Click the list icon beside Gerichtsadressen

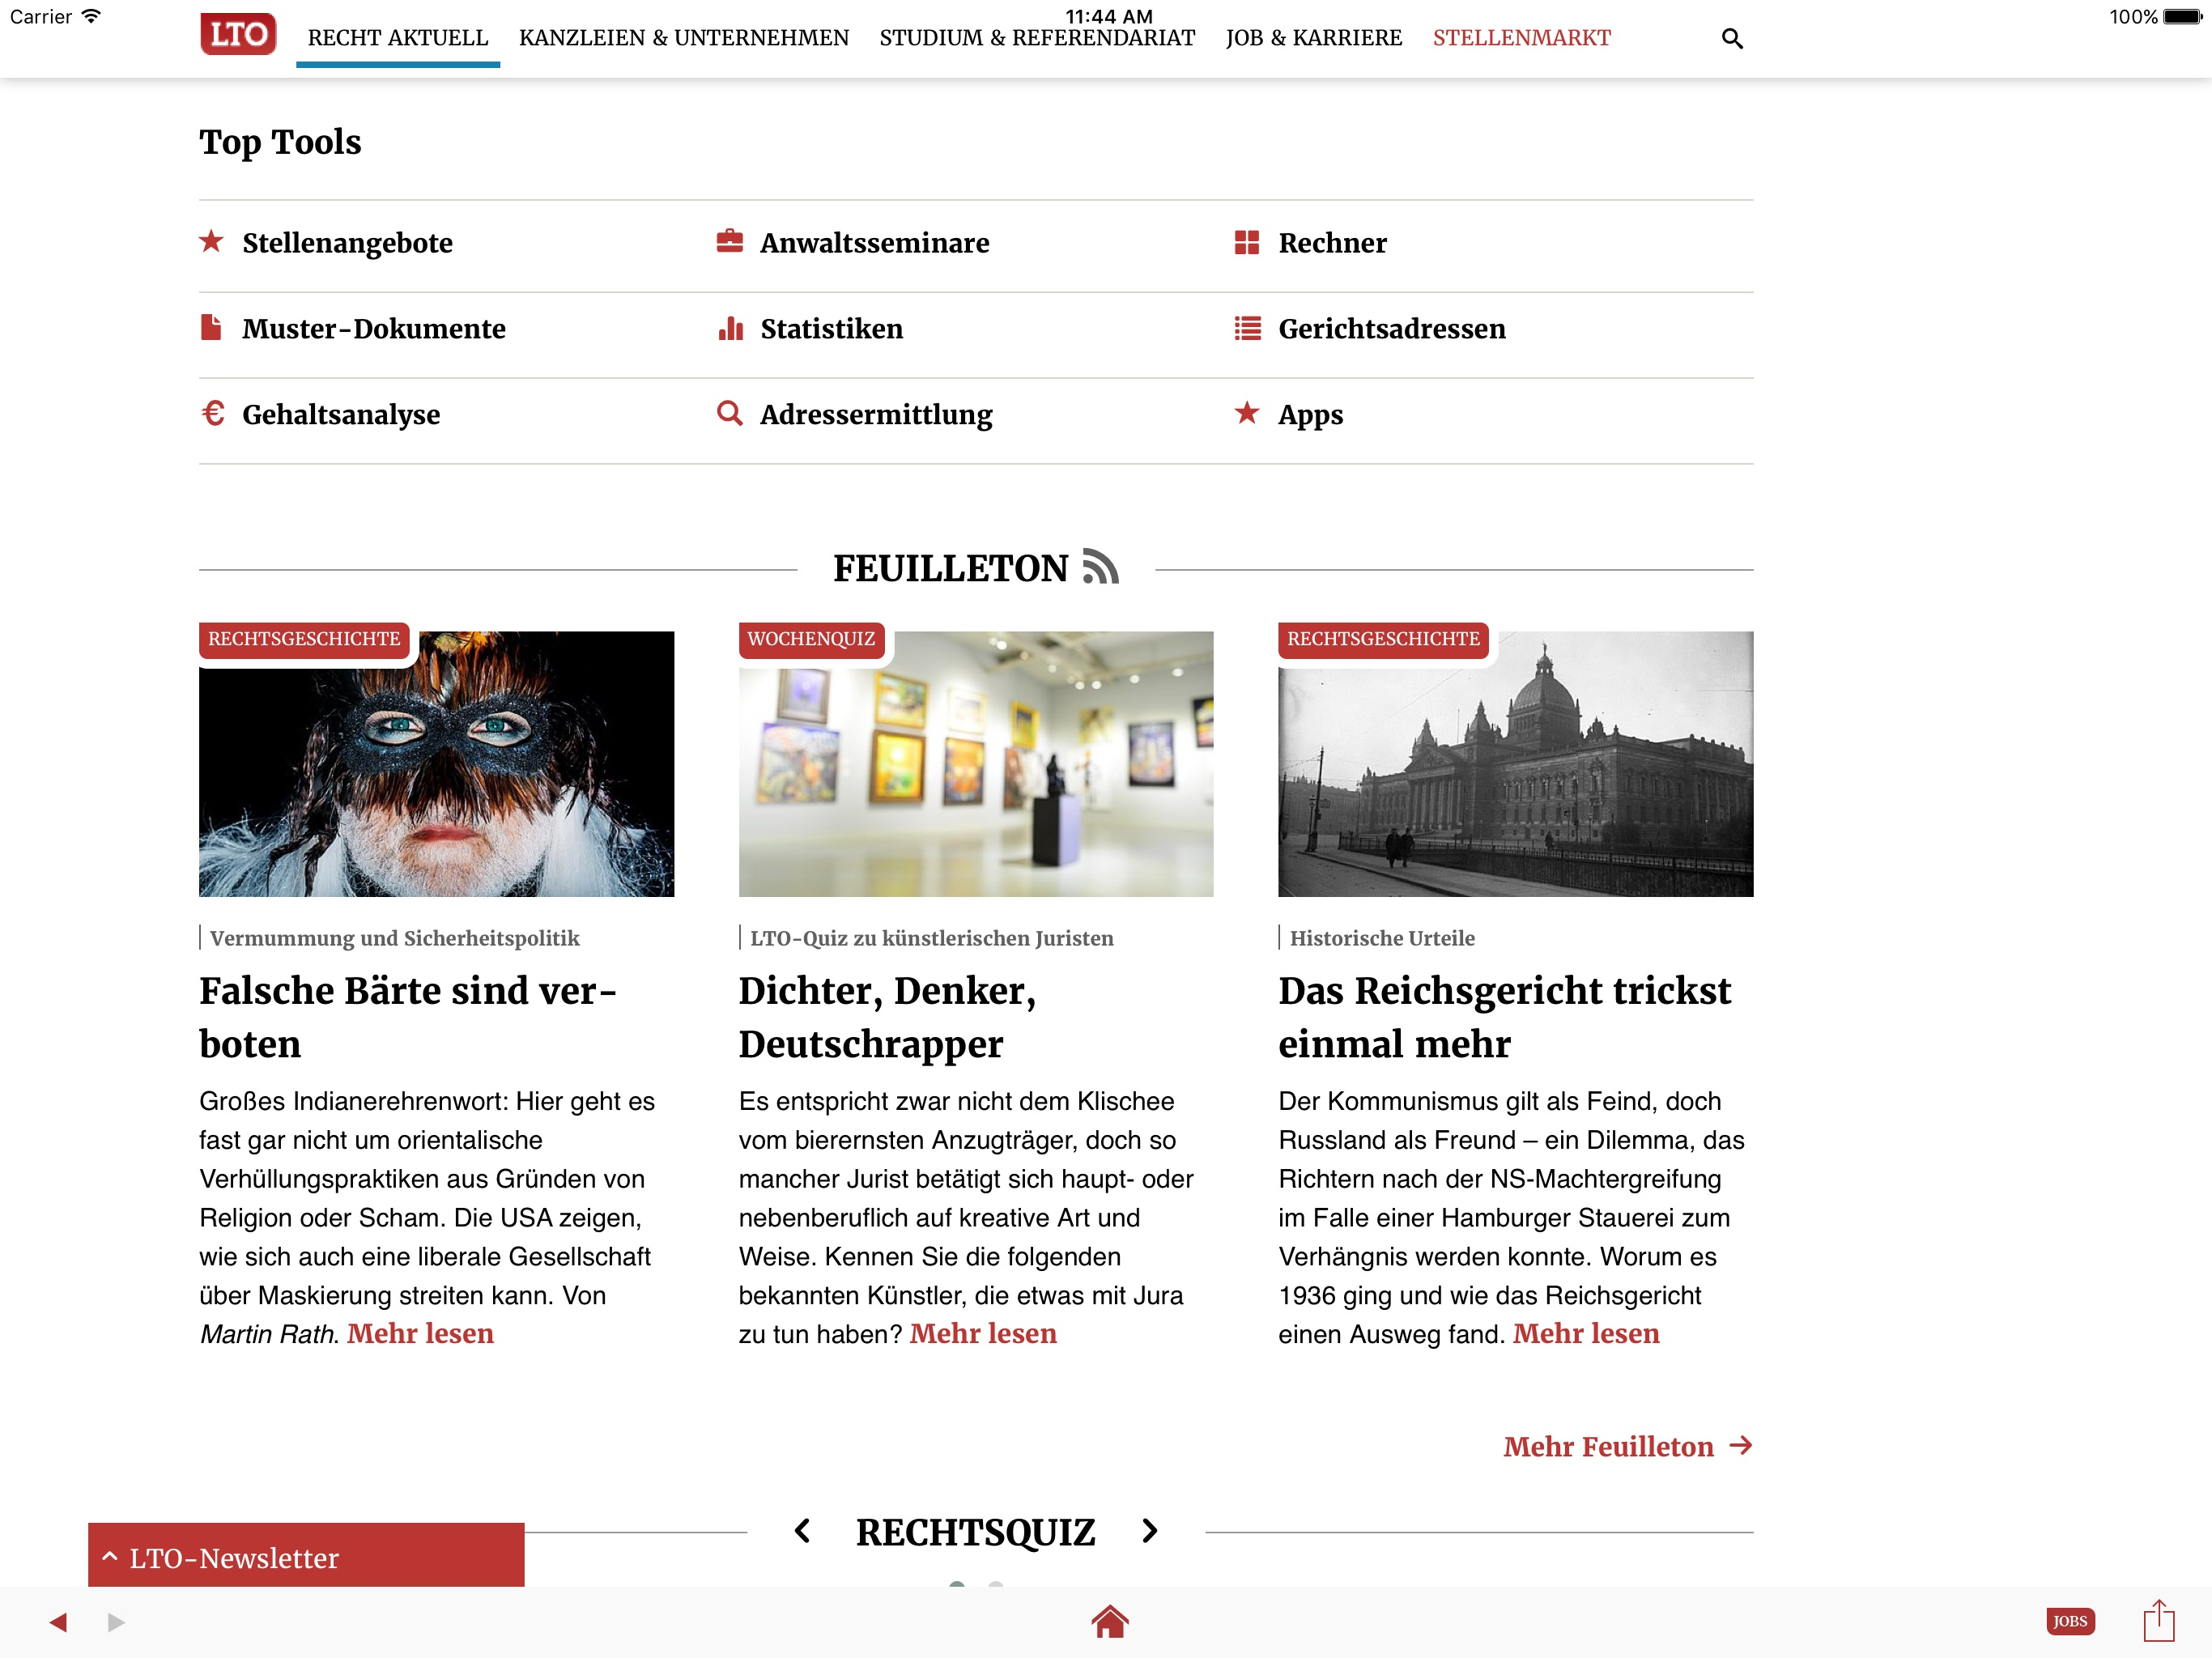[x=1247, y=328]
